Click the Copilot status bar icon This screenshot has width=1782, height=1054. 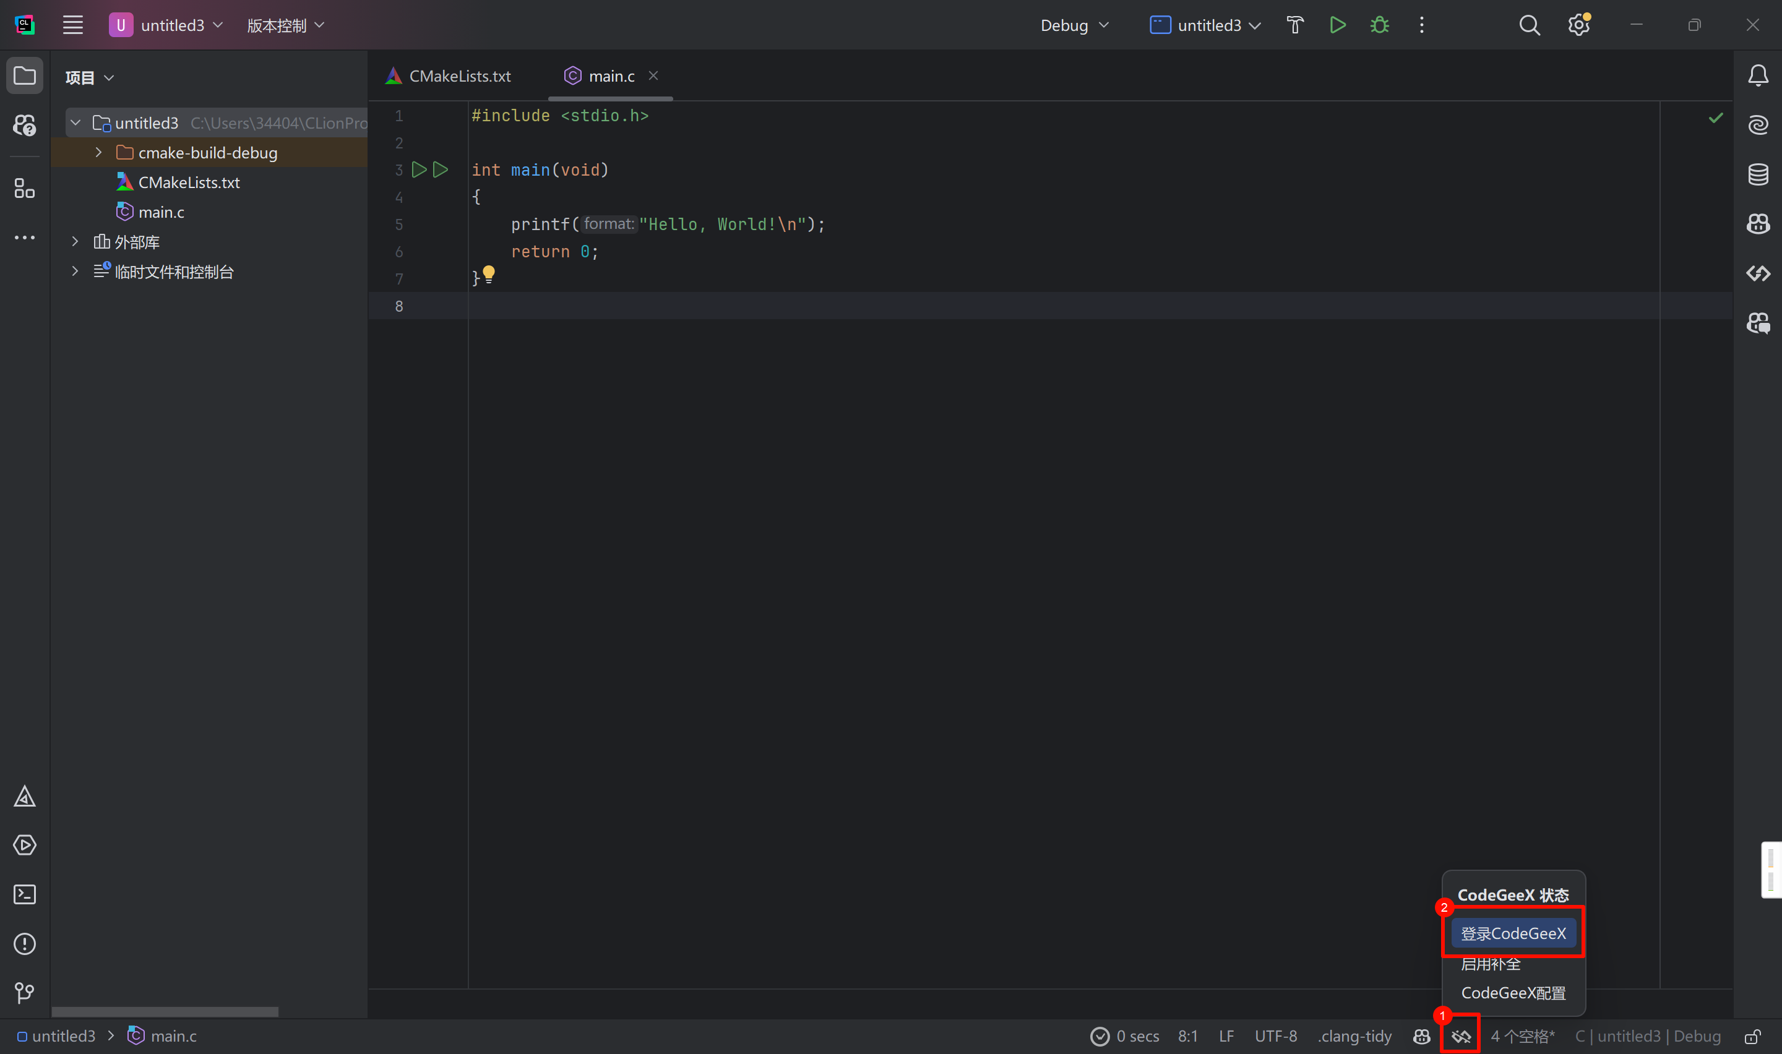click(1421, 1036)
